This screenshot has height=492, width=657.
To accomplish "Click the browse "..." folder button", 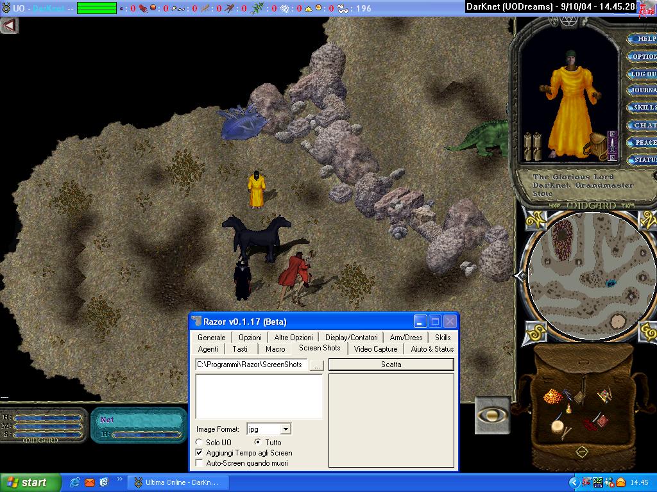I will (317, 365).
